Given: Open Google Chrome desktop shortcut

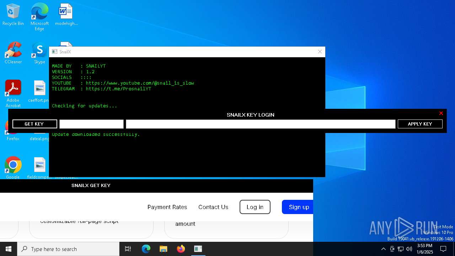Looking at the screenshot, I should point(13,167).
